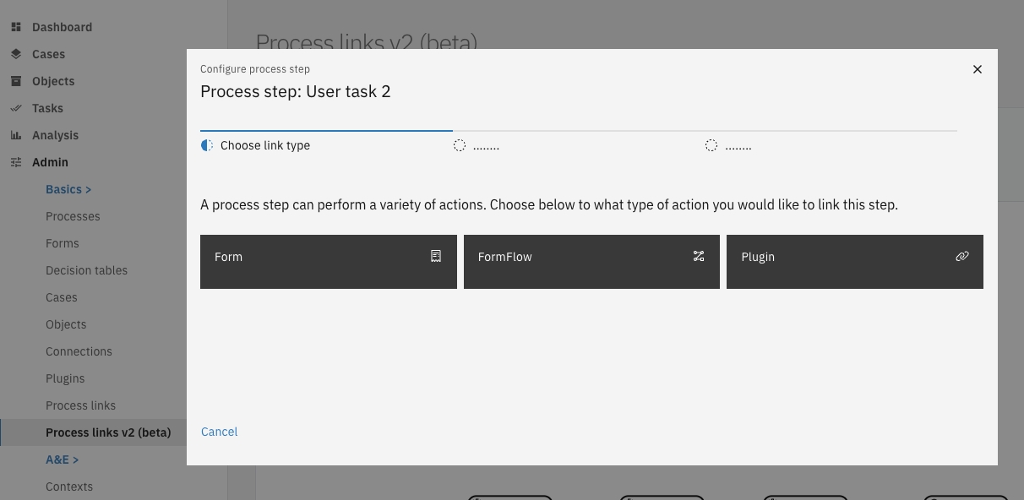This screenshot has height=500, width=1024.
Task: Click the Analysis bar chart icon
Action: tap(16, 135)
